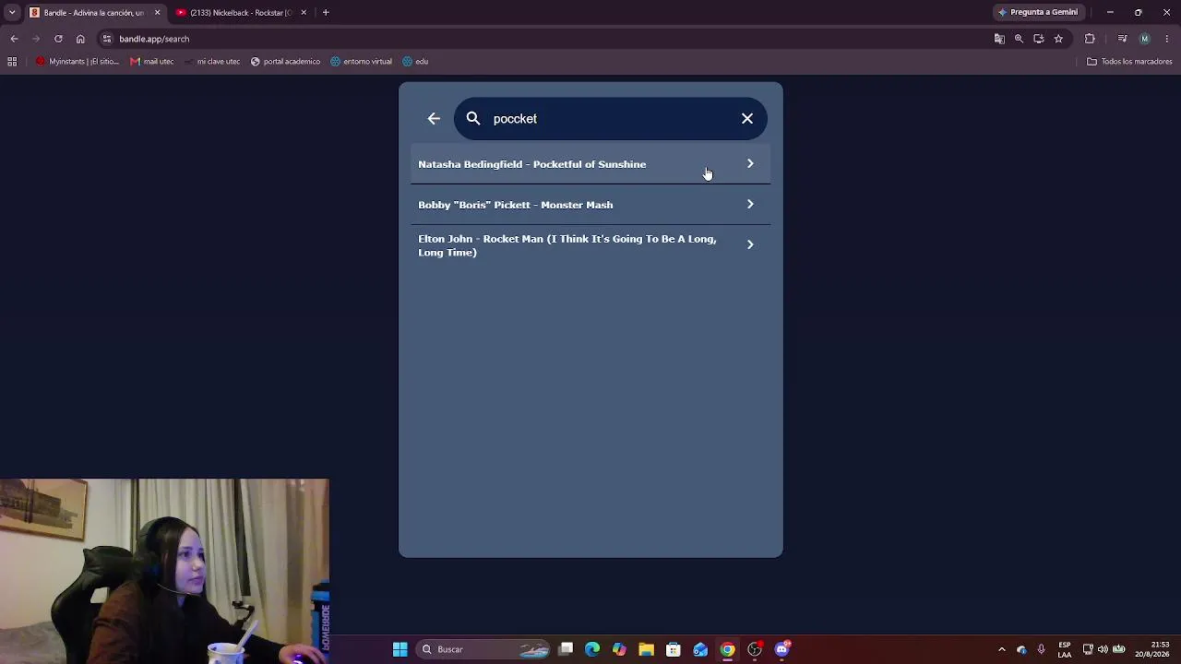Image resolution: width=1181 pixels, height=664 pixels.
Task: Open the Myinstants bookmark
Action: click(78, 62)
